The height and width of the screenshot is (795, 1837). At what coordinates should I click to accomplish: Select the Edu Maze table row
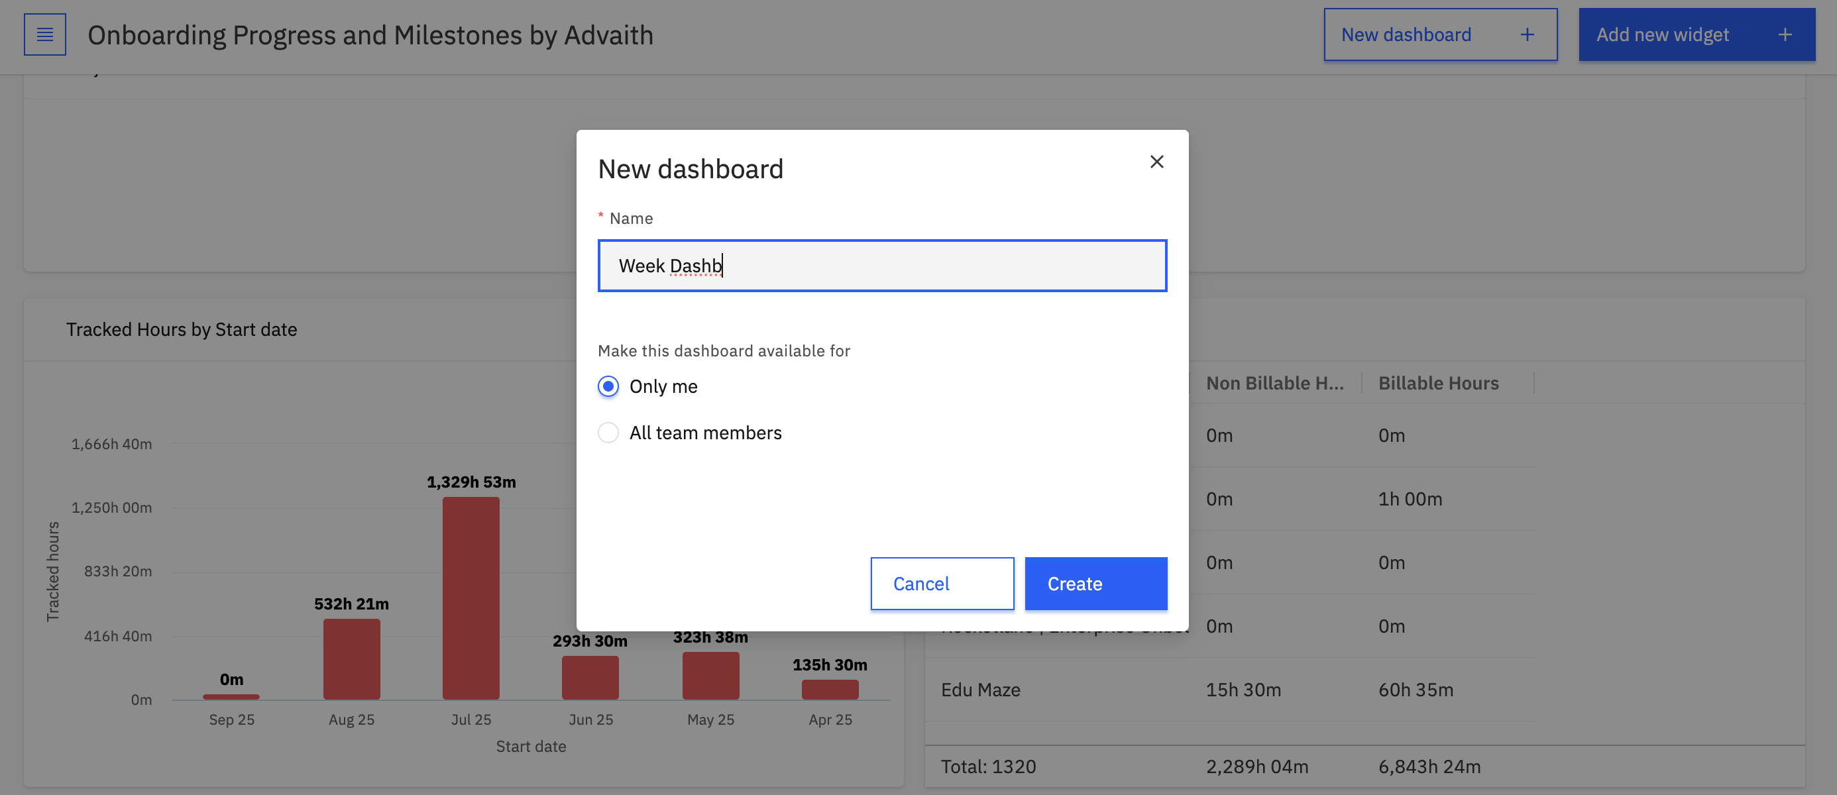[x=981, y=690]
